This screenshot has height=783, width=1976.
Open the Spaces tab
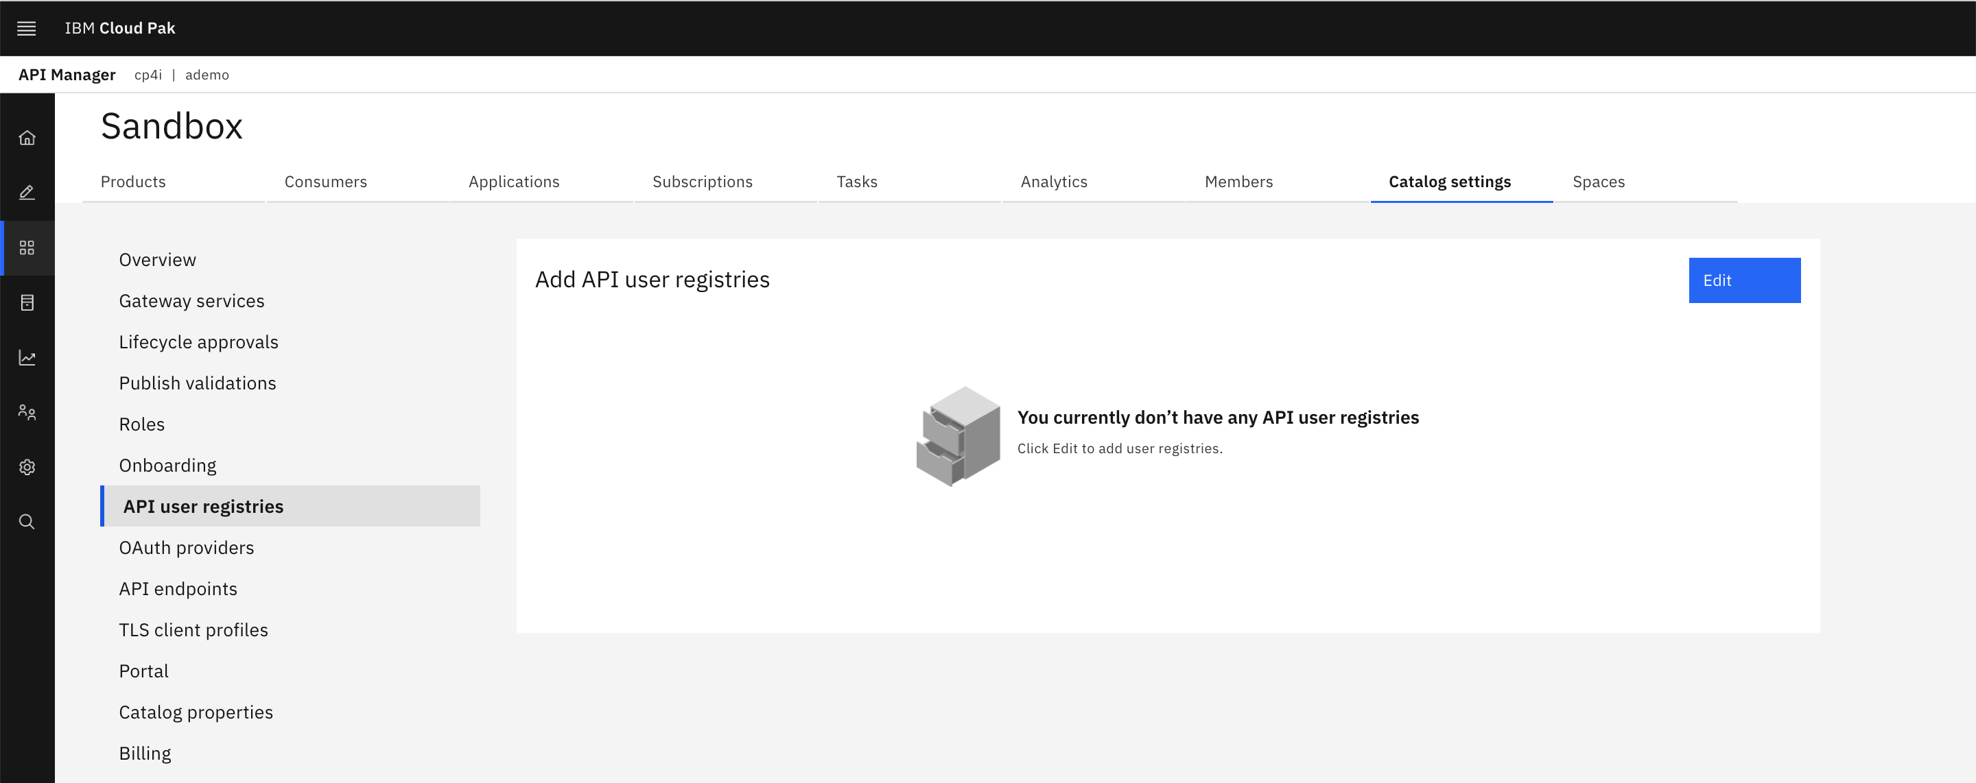[x=1598, y=182]
